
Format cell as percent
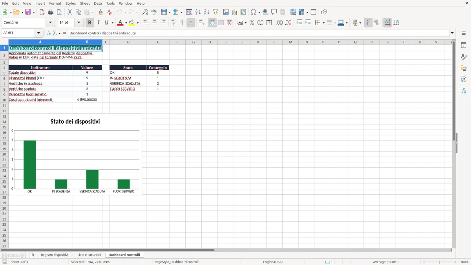(252, 23)
